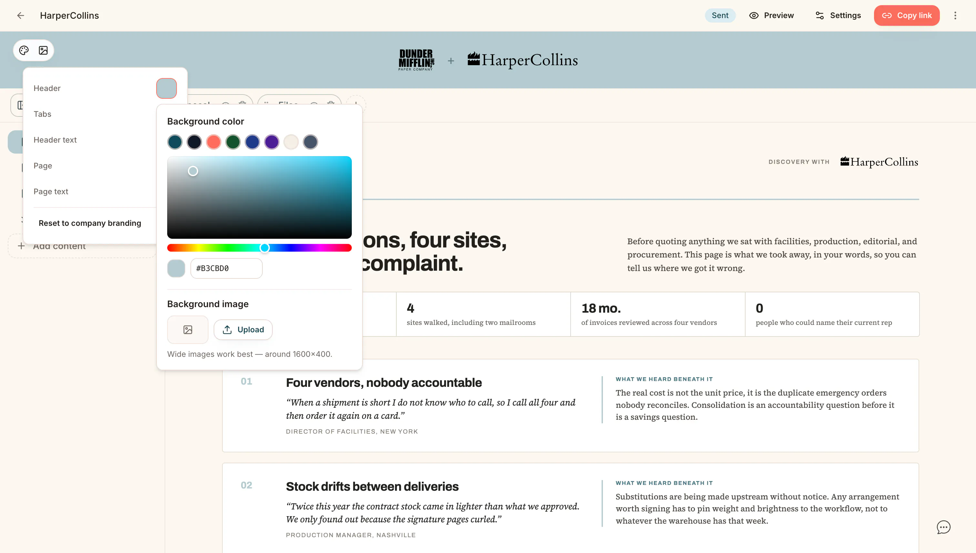The height and width of the screenshot is (553, 976).
Task: Open Settings sliders icon
Action: tap(819, 15)
